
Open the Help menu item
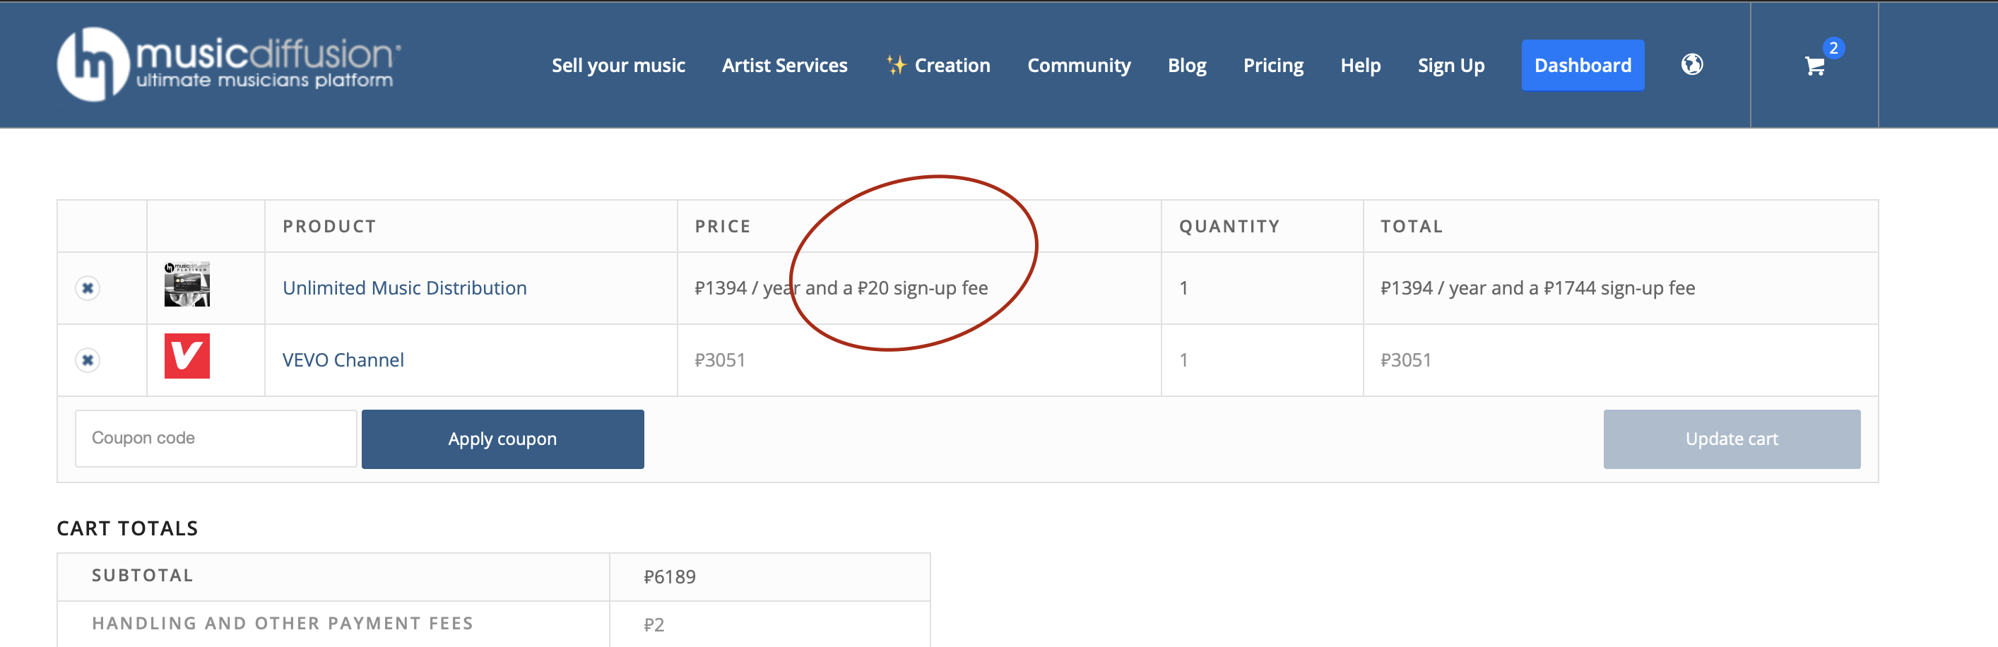(1361, 65)
